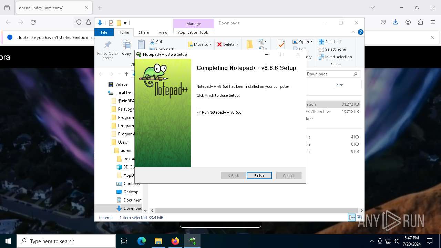Screen dimensions: 441x248
Task: Click the Cut scissors command
Action: 156,41
